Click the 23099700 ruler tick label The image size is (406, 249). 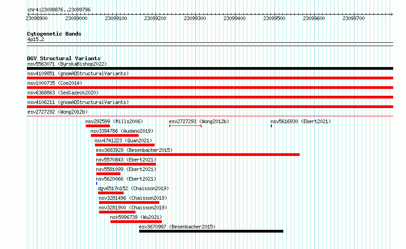354,18
